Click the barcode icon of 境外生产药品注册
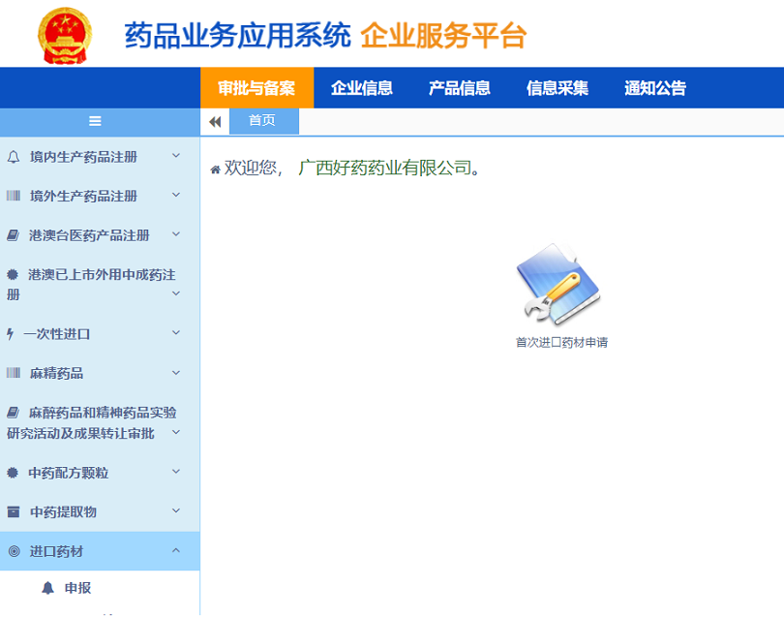This screenshot has width=784, height=617. (x=14, y=196)
